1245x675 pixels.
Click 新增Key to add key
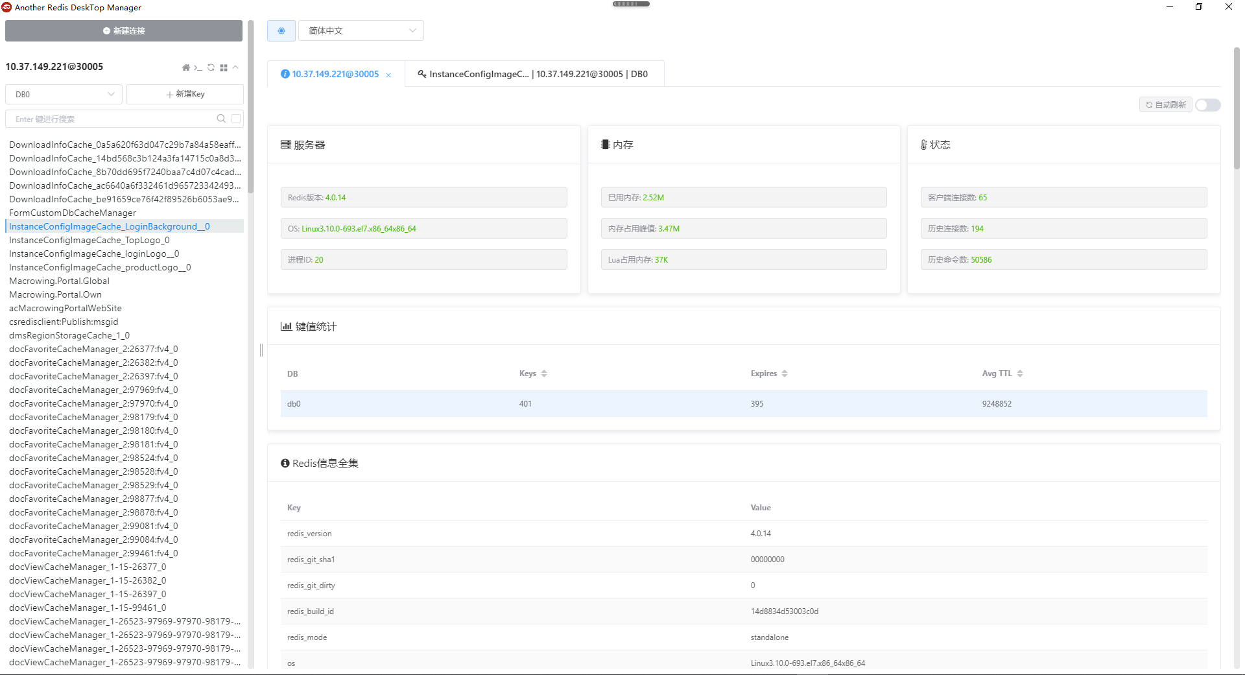[x=185, y=94]
